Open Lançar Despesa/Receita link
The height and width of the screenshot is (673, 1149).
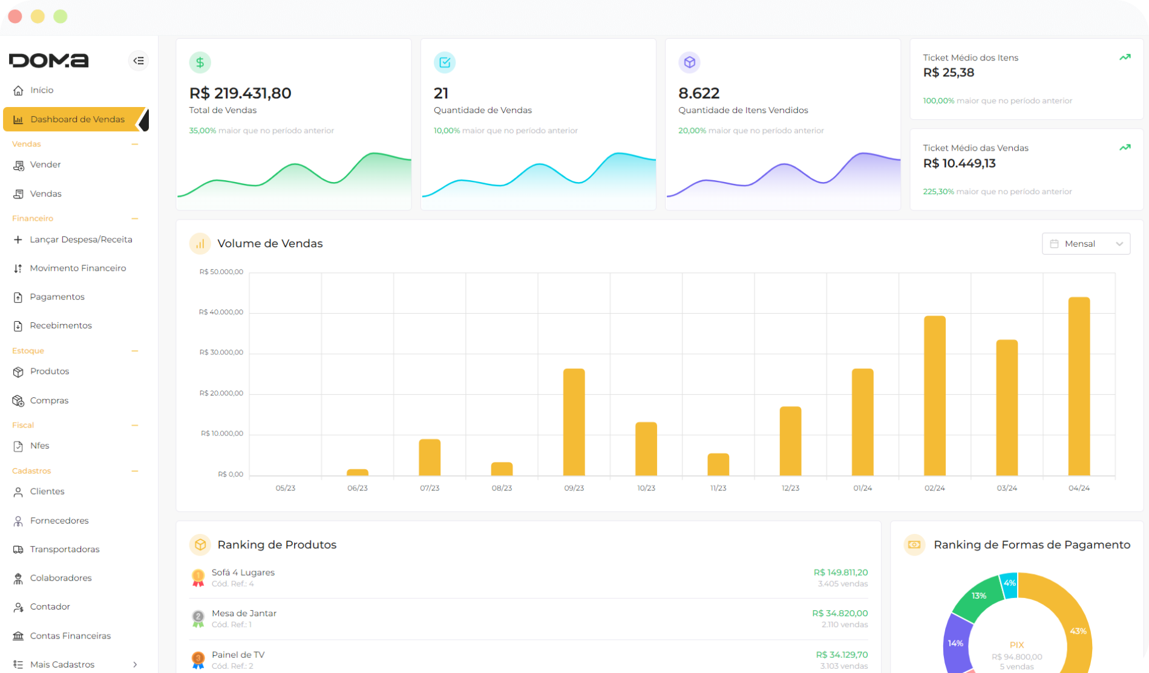(x=81, y=239)
